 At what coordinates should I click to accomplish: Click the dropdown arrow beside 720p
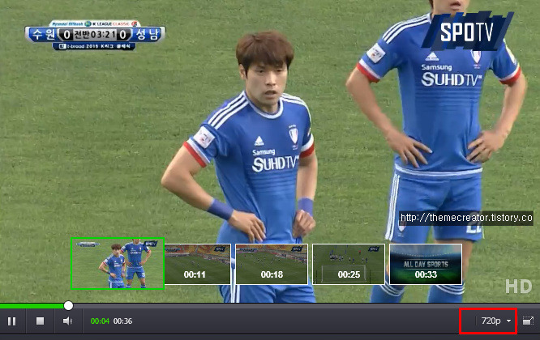tap(508, 321)
